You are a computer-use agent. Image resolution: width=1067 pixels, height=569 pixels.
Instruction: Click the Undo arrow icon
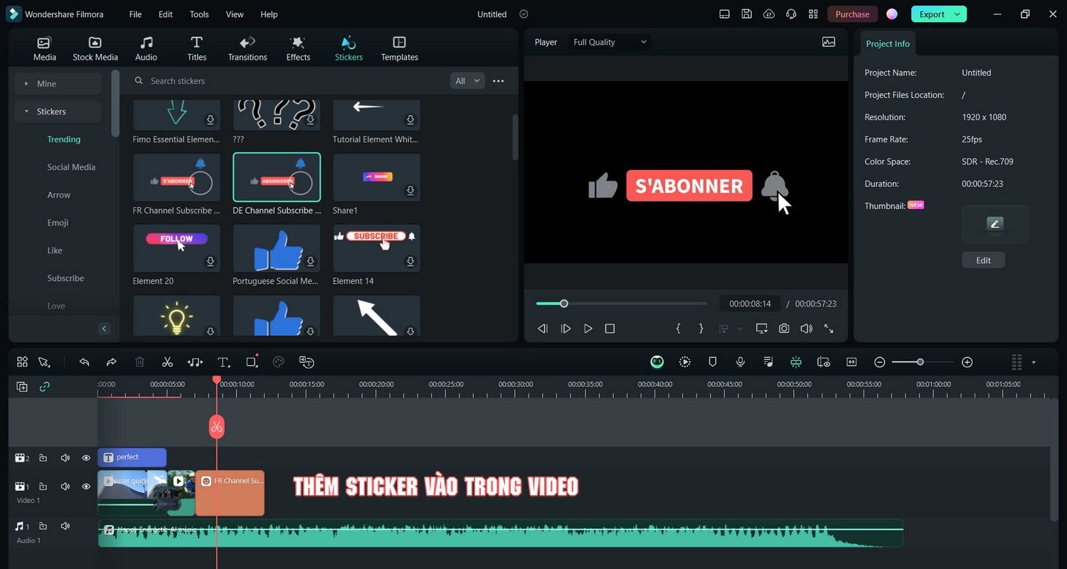[84, 362]
